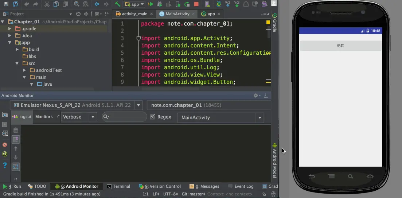Open the Event Log button
Image resolution: width=402 pixels, height=198 pixels.
click(x=241, y=186)
